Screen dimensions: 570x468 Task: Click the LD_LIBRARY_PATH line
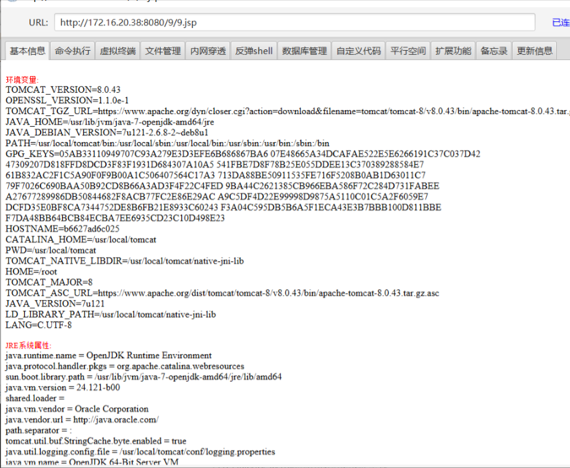(x=111, y=314)
